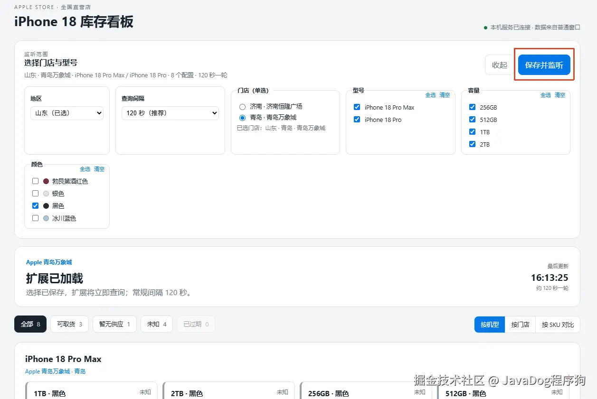This screenshot has width=597, height=399.
Task: Switch to the 按门店 view tab
Action: [520, 325]
